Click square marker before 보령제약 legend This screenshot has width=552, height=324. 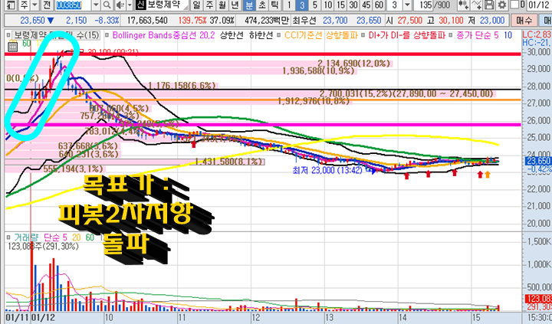point(8,35)
